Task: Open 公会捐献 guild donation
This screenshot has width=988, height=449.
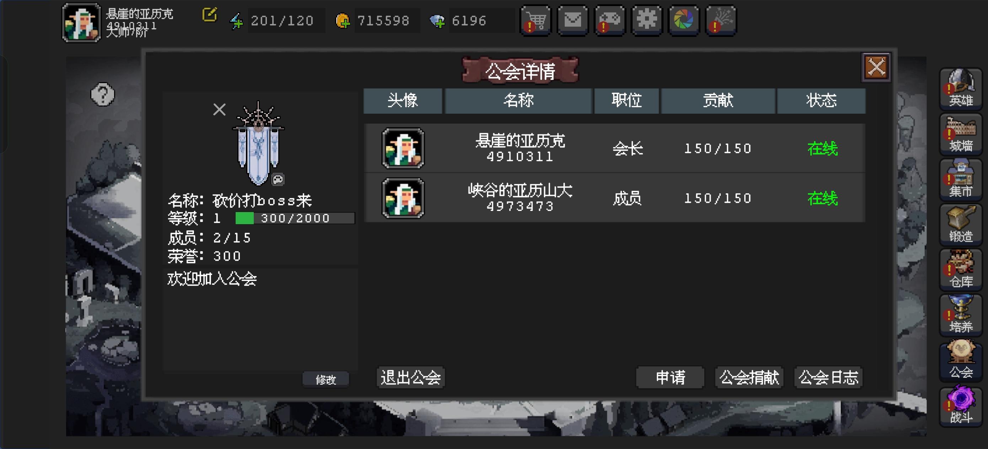Action: point(749,377)
